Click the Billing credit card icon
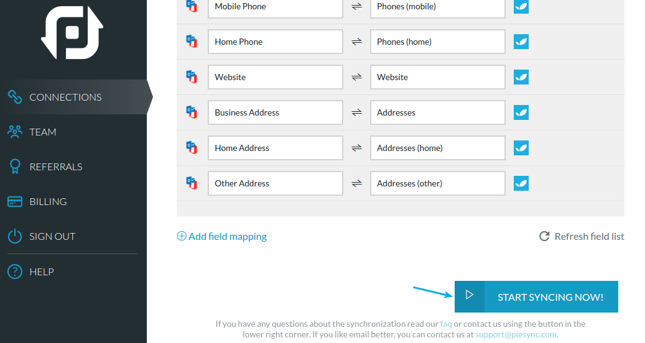645x343 pixels. pos(15,202)
